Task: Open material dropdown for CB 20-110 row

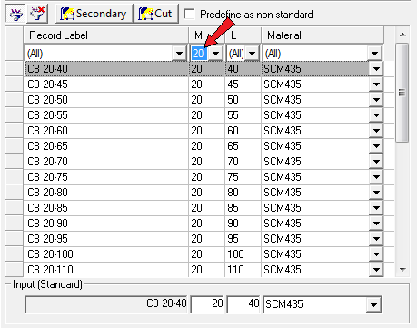Action: [x=376, y=270]
